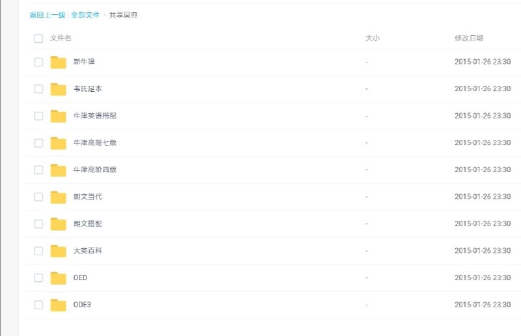
Task: Open the OED folder icon
Action: [58, 278]
